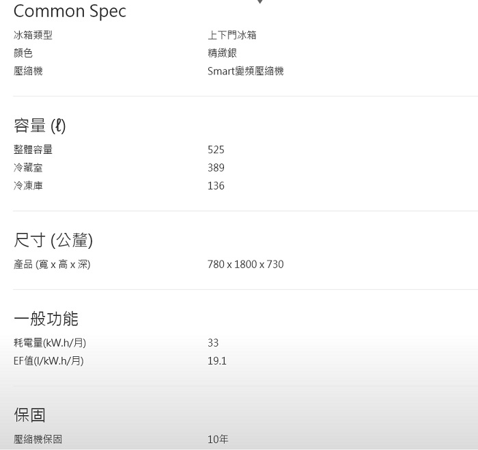Click the EF值 value 19.1
This screenshot has width=478, height=450.
pos(217,361)
